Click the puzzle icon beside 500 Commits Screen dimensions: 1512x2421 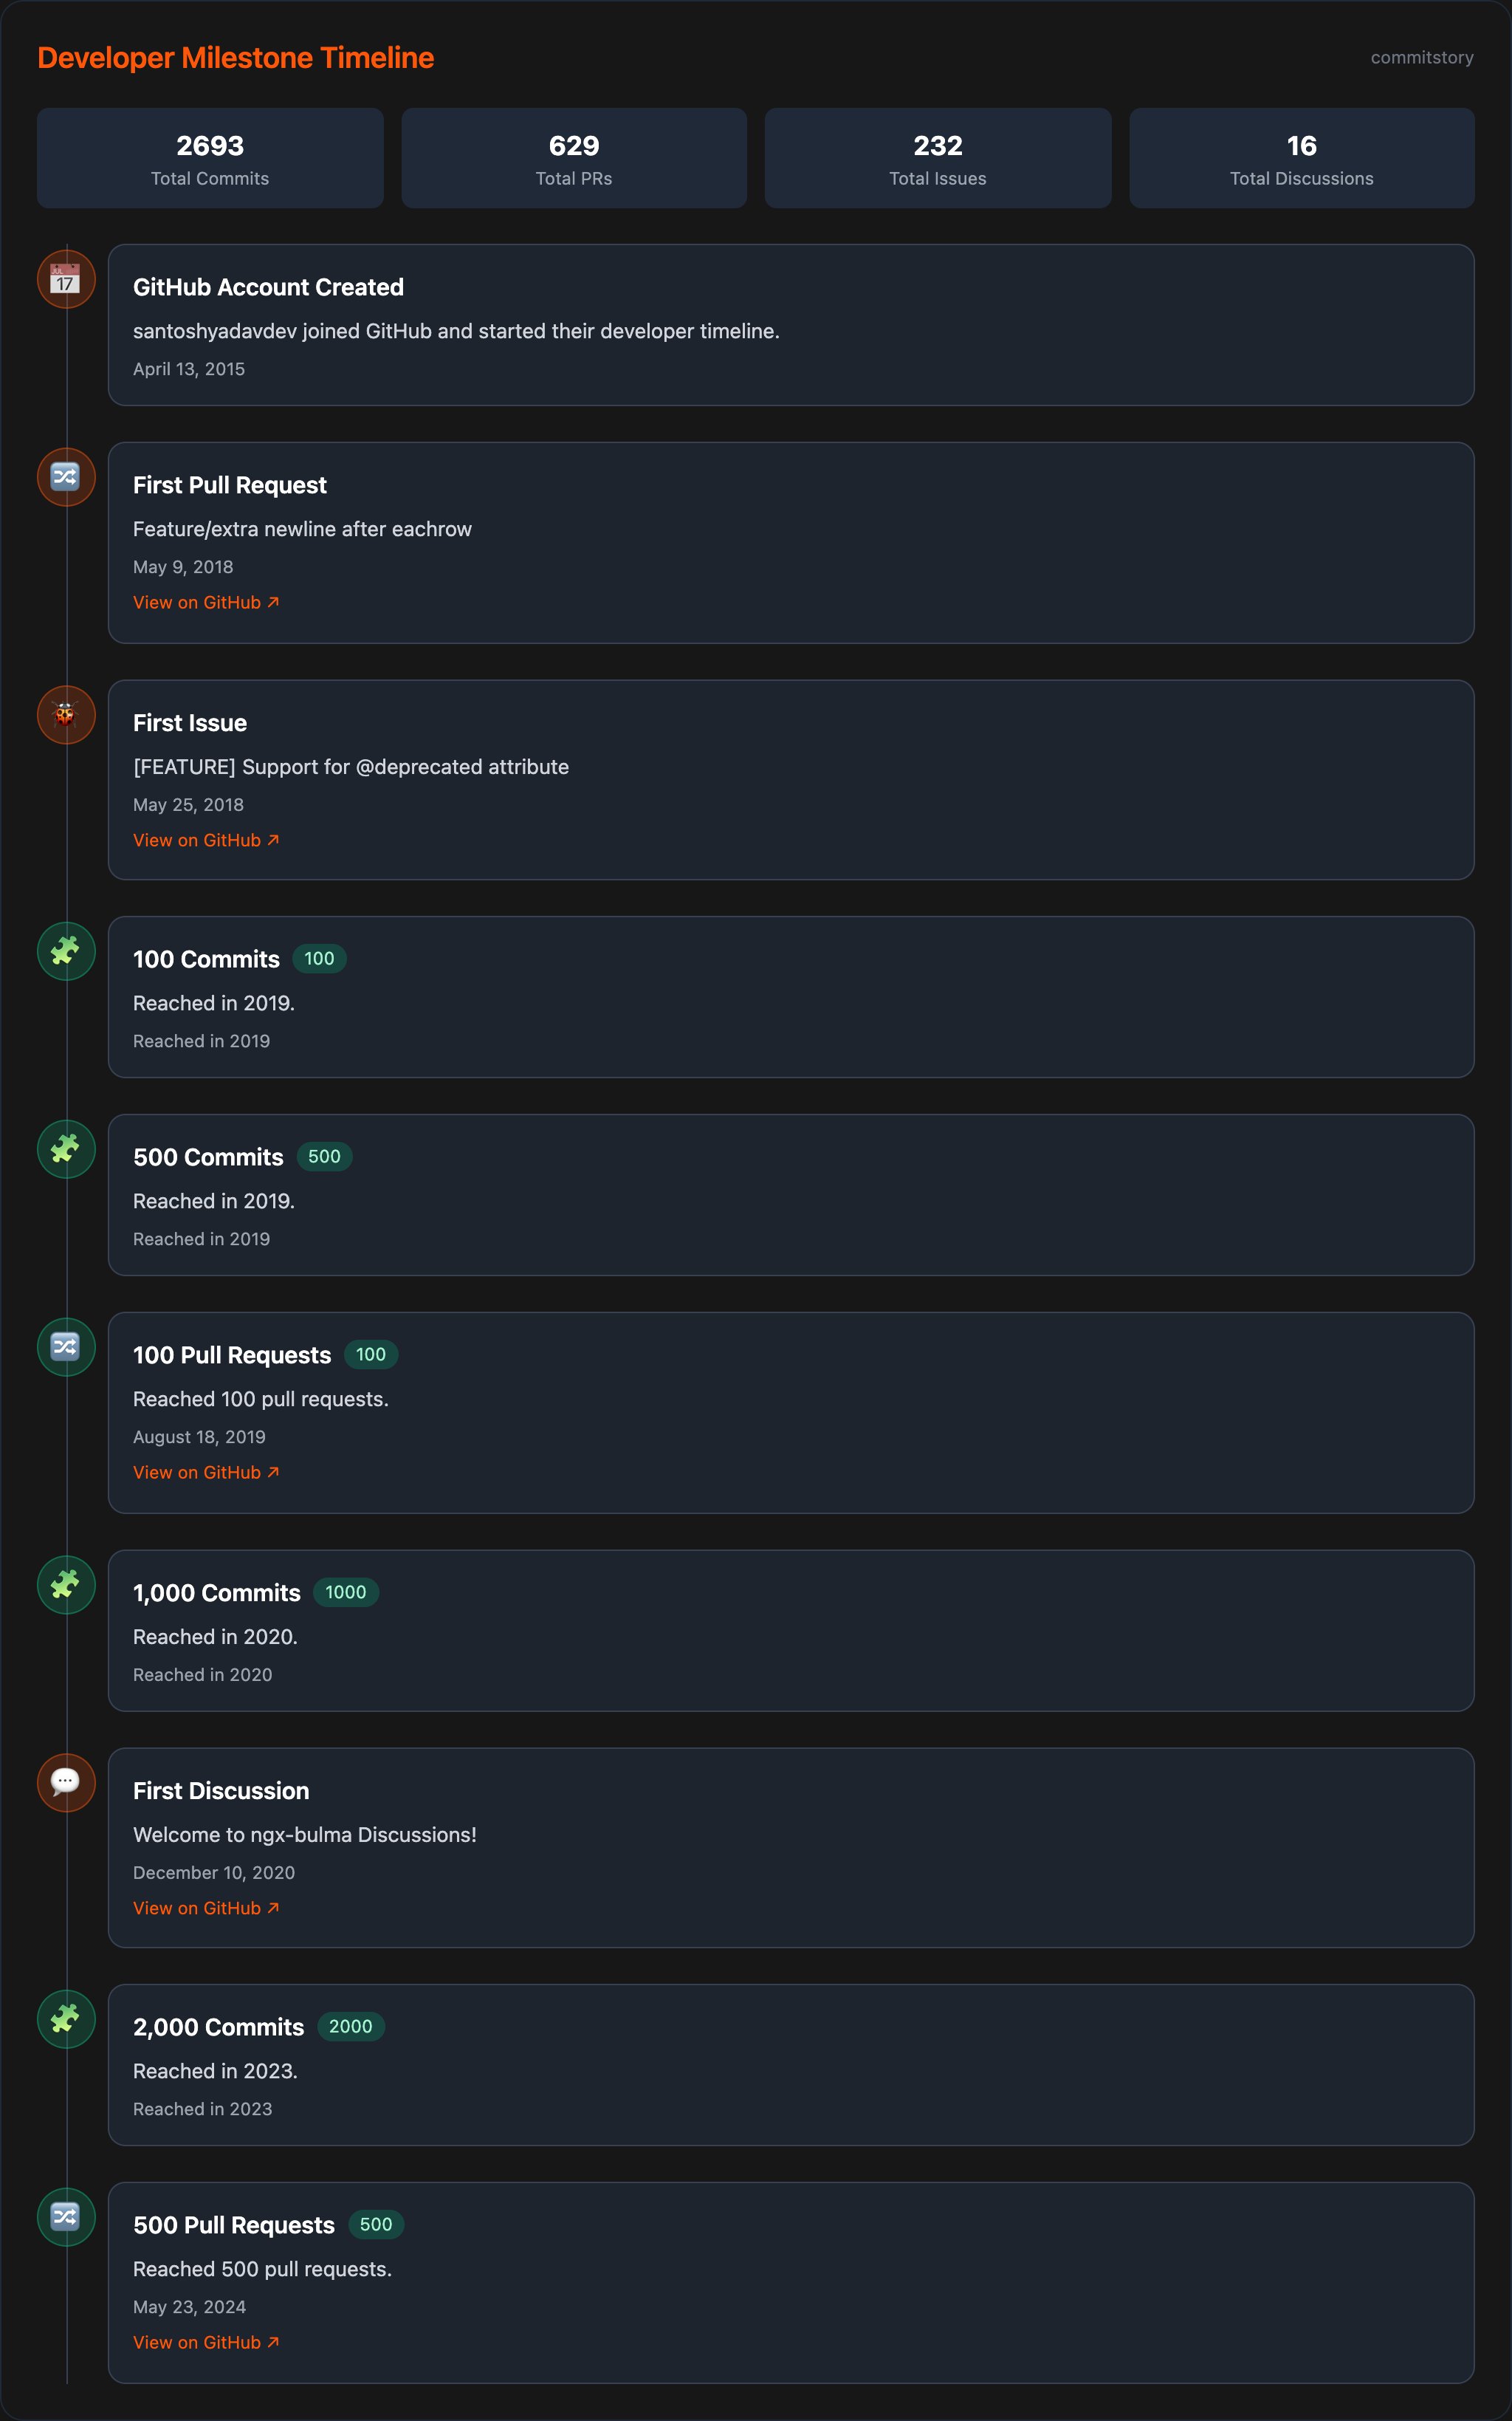pos(66,1148)
